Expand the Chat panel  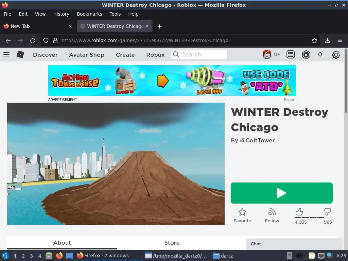[294, 244]
